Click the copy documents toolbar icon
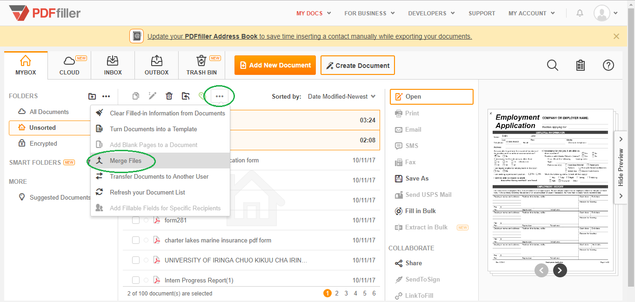 pos(136,96)
